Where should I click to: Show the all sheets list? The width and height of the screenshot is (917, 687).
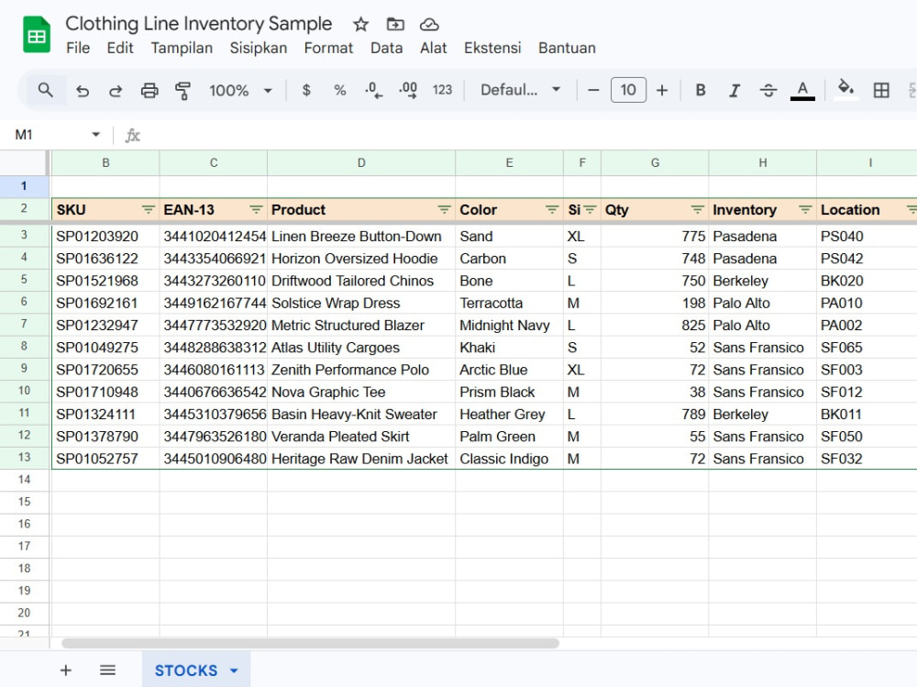click(107, 670)
